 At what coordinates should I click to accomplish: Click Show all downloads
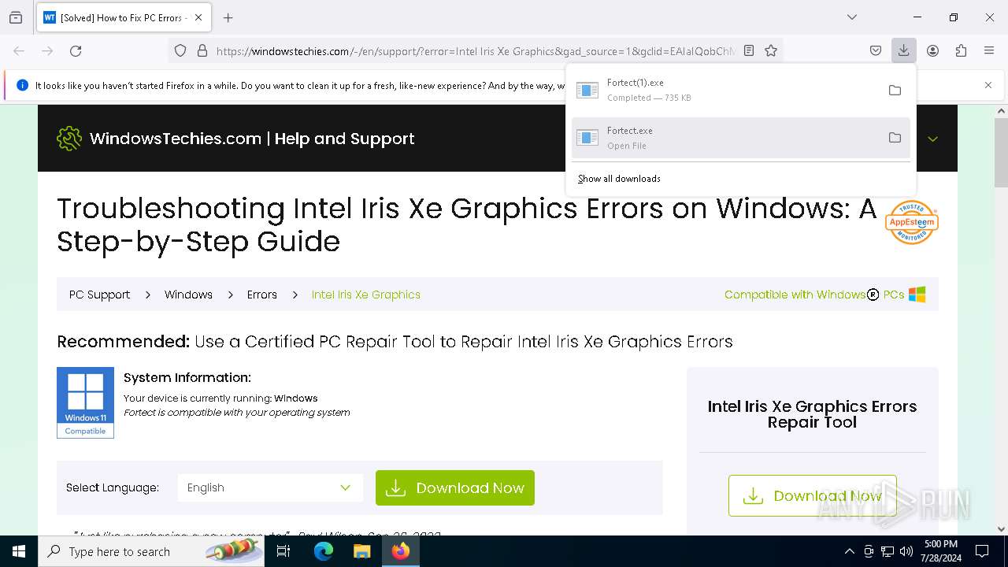pyautogui.click(x=619, y=179)
